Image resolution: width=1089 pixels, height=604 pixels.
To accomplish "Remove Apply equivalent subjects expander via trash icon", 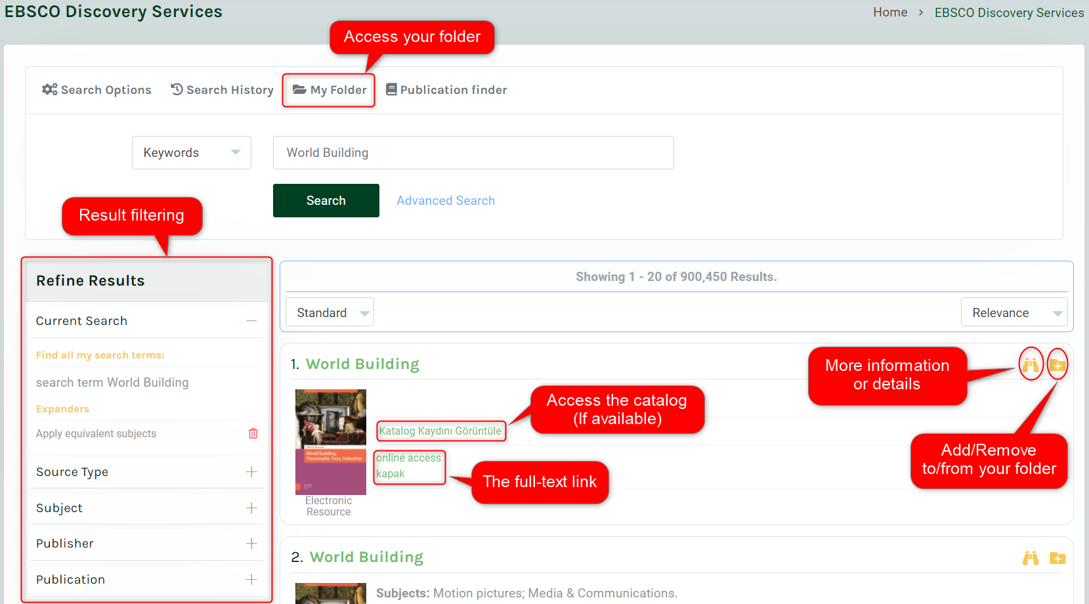I will tap(253, 433).
